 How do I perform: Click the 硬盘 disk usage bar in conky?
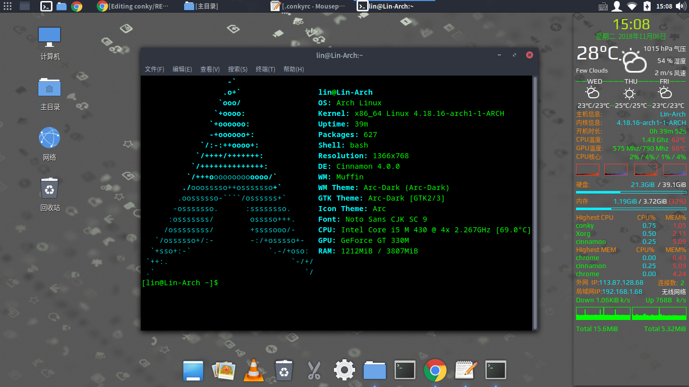[x=631, y=192]
